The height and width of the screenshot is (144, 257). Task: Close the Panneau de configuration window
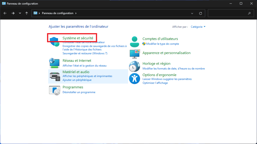coord(251,3)
